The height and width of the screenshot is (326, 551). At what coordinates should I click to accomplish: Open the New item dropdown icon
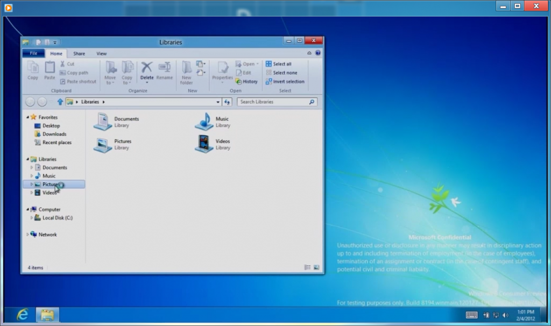pyautogui.click(x=201, y=64)
